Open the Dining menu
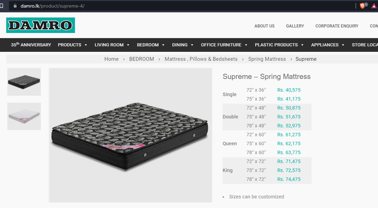Viewport: 378px width, 208px height. tap(180, 45)
